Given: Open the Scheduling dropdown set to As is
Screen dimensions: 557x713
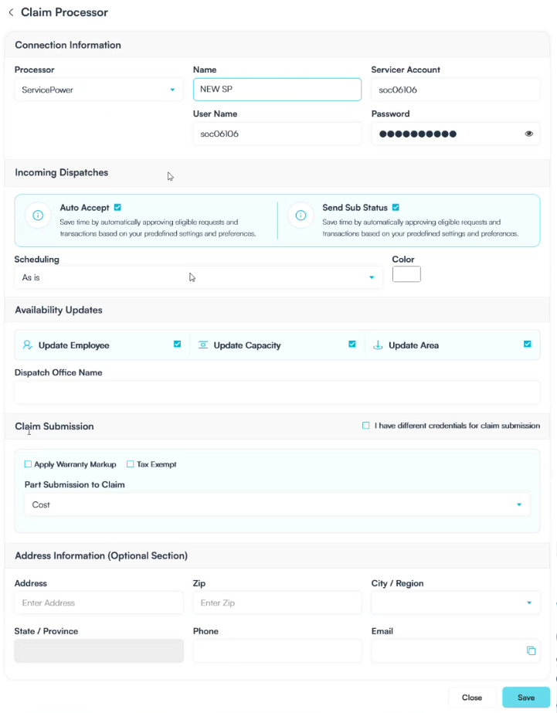Looking at the screenshot, I should (199, 277).
